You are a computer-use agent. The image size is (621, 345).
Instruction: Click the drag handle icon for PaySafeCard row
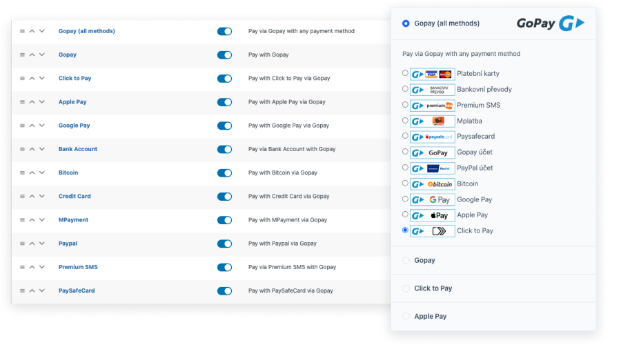point(22,290)
